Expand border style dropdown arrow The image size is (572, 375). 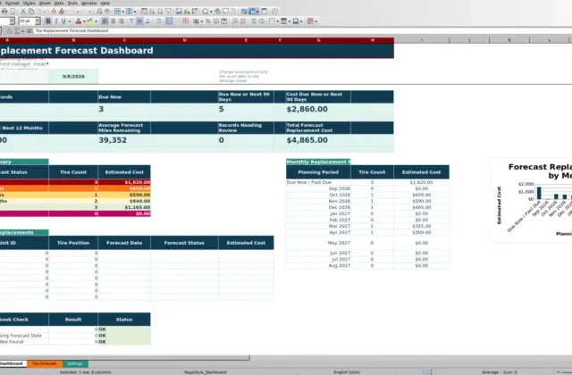click(290, 21)
